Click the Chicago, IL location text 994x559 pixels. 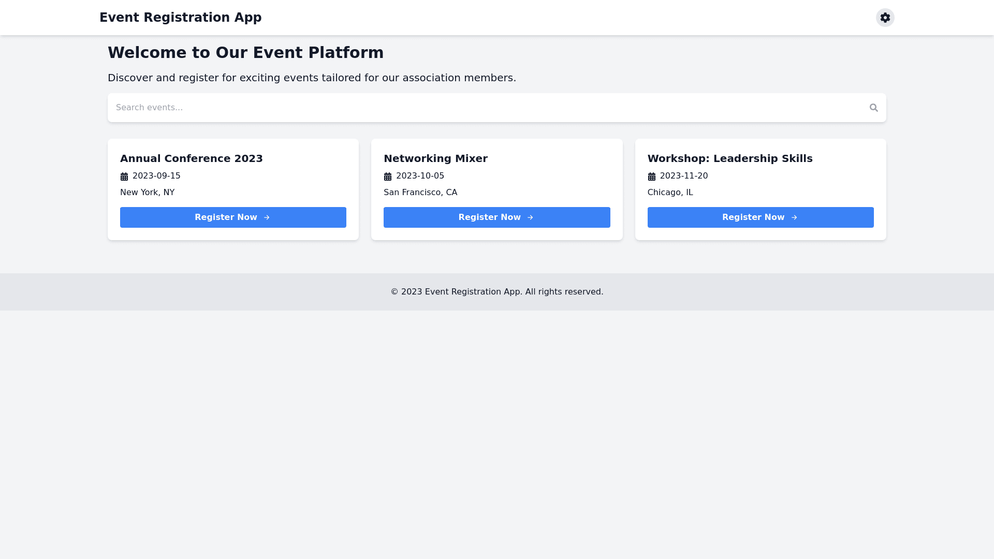tap(669, 193)
